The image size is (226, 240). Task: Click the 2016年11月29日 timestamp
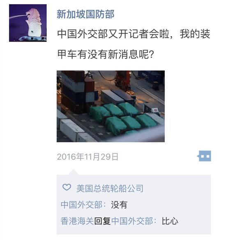coord(88,157)
